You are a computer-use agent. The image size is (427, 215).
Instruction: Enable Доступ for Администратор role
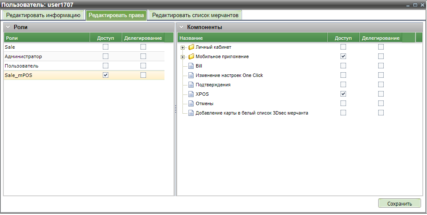105,56
